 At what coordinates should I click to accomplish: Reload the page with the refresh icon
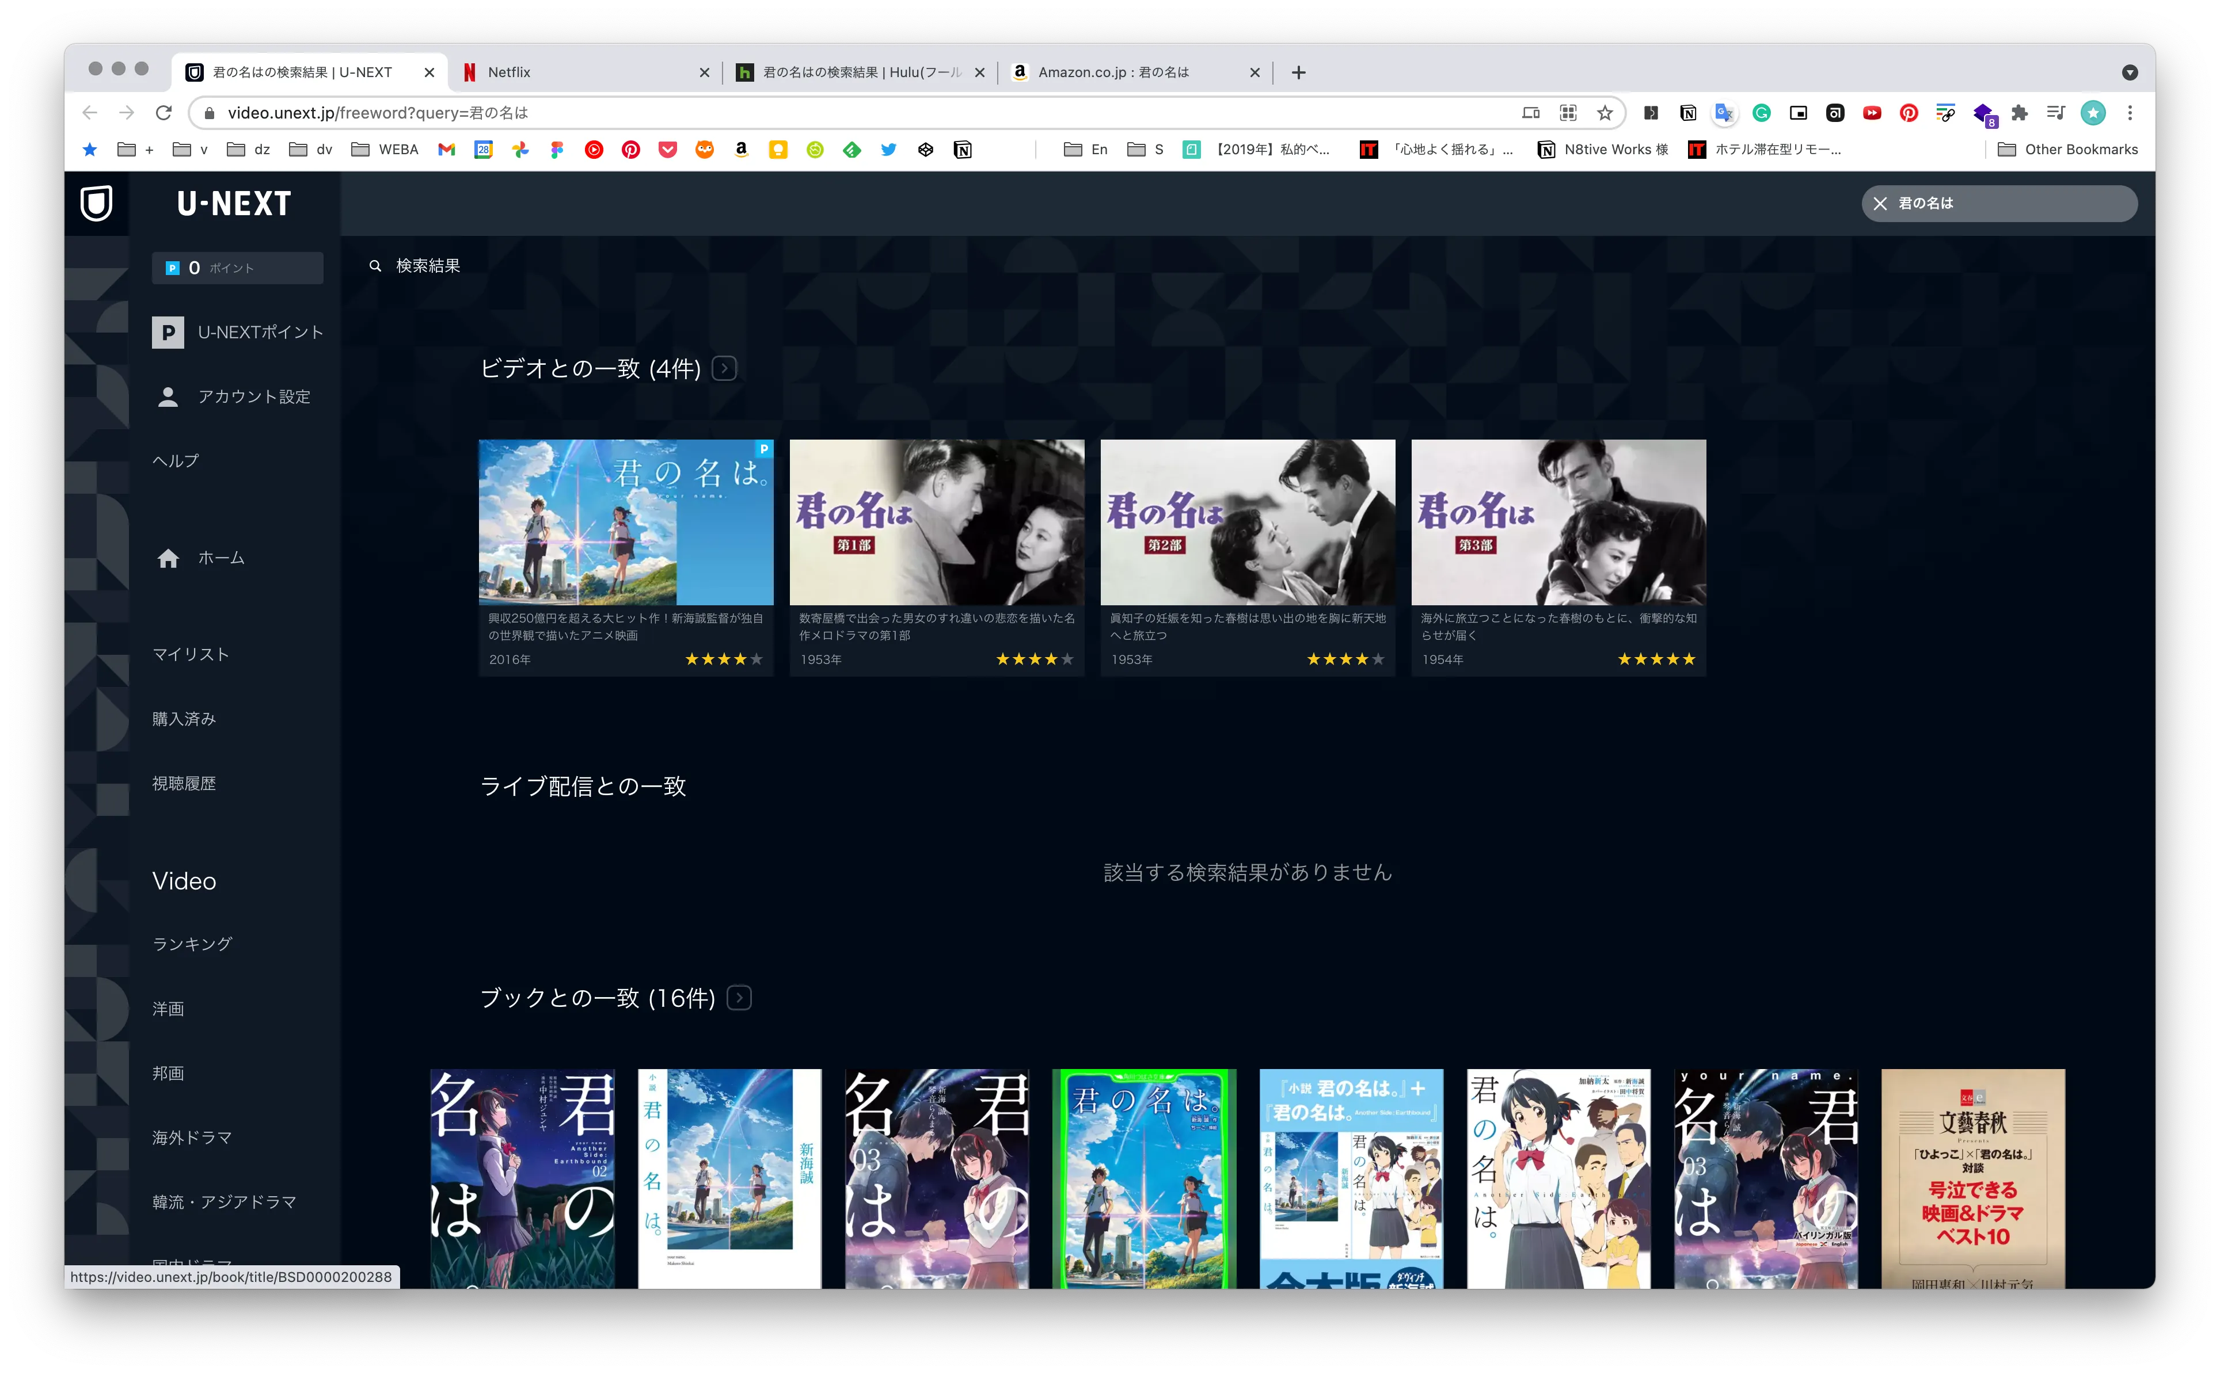[164, 113]
